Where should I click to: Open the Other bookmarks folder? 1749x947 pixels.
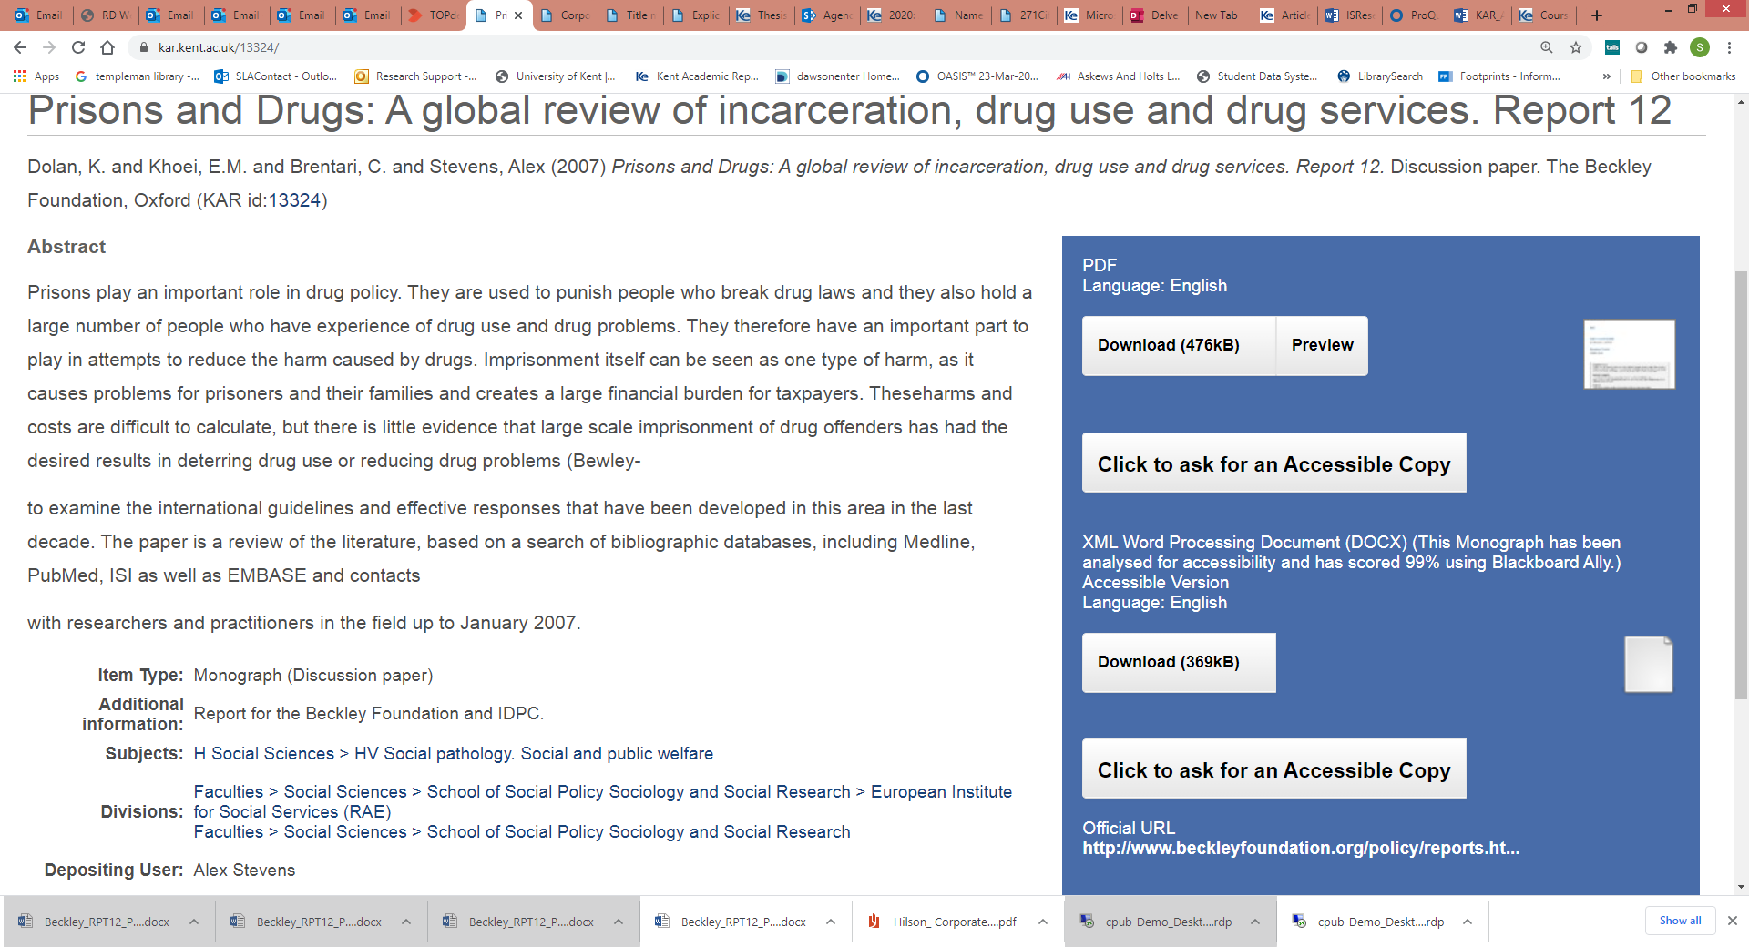1683,76
